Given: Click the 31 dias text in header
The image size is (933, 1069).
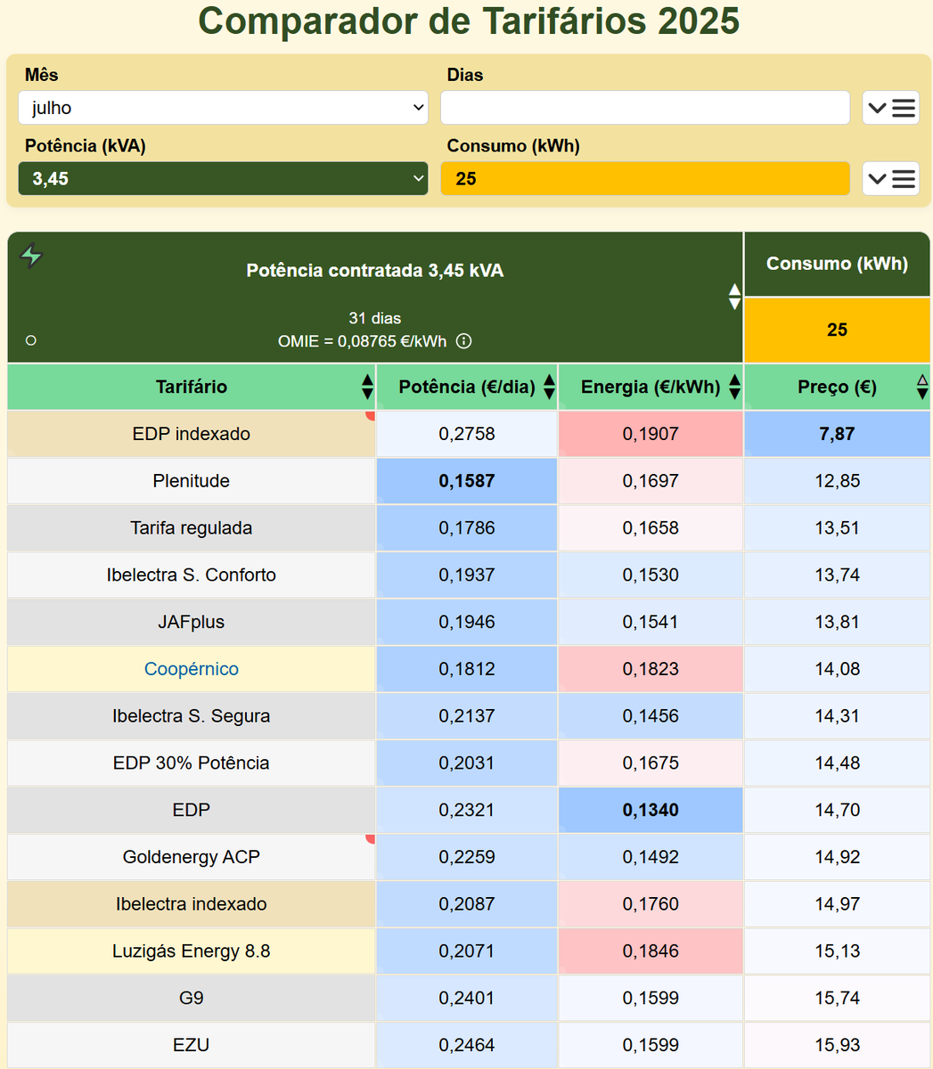Looking at the screenshot, I should (375, 318).
